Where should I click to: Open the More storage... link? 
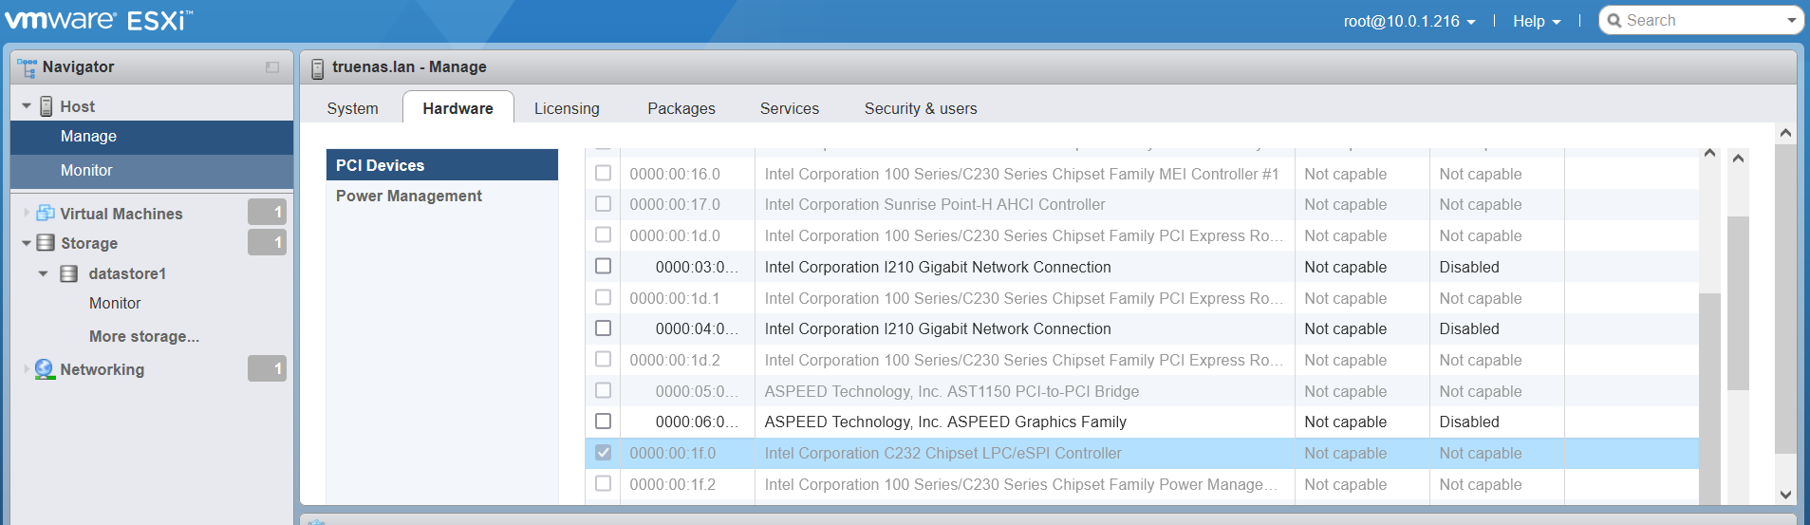pos(144,336)
